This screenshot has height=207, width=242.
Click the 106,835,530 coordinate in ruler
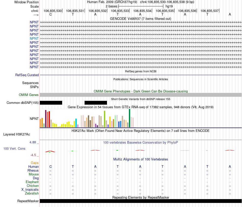pos(53,11)
